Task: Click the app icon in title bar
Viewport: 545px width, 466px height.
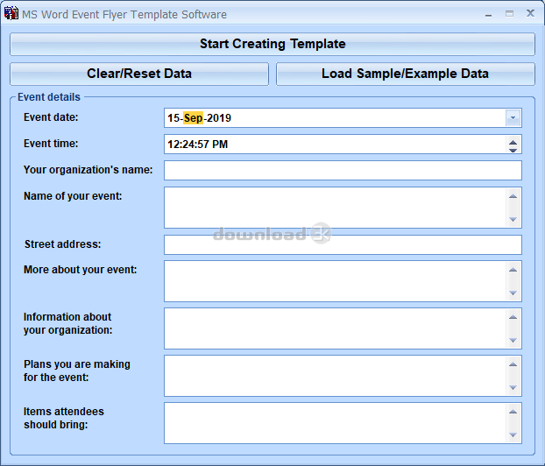Action: click(12, 14)
